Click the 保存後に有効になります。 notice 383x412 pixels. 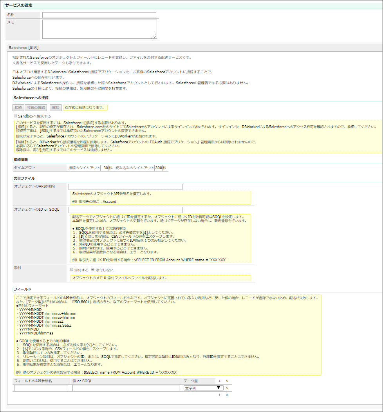point(85,107)
